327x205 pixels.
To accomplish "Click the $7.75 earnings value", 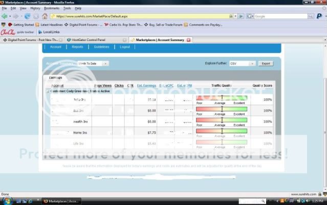I will pyautogui.click(x=151, y=133).
